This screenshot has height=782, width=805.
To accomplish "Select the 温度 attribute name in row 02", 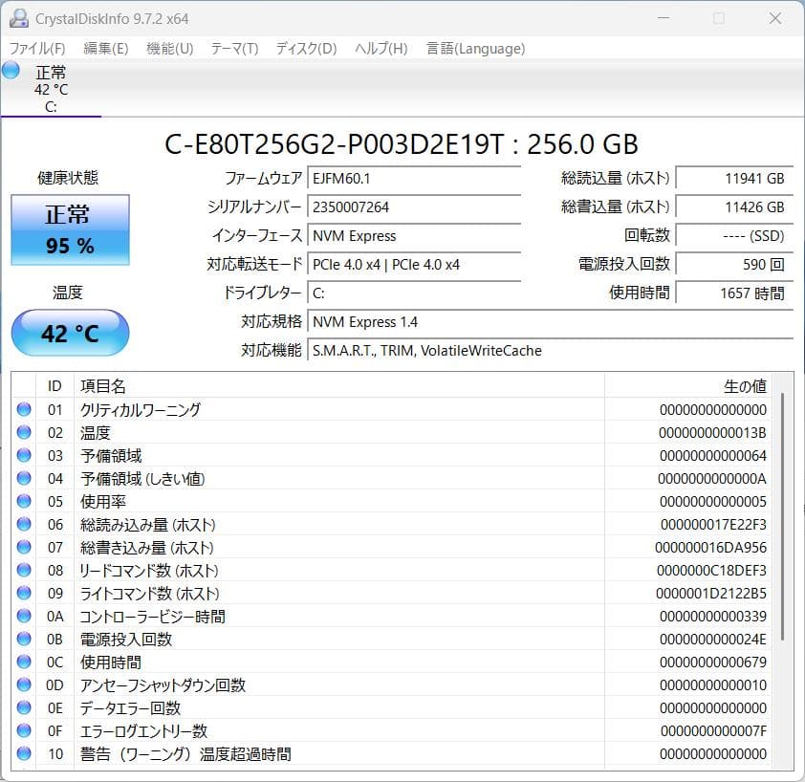I will 95,433.
